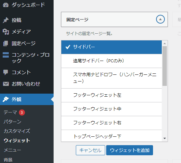Click the speech bubble comment icon
Image resolution: width=181 pixels, height=163 pixels.
[x=6, y=72]
